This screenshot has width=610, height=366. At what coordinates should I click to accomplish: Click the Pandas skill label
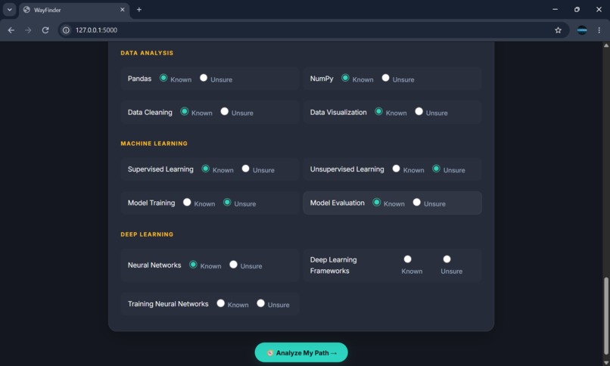[139, 79]
